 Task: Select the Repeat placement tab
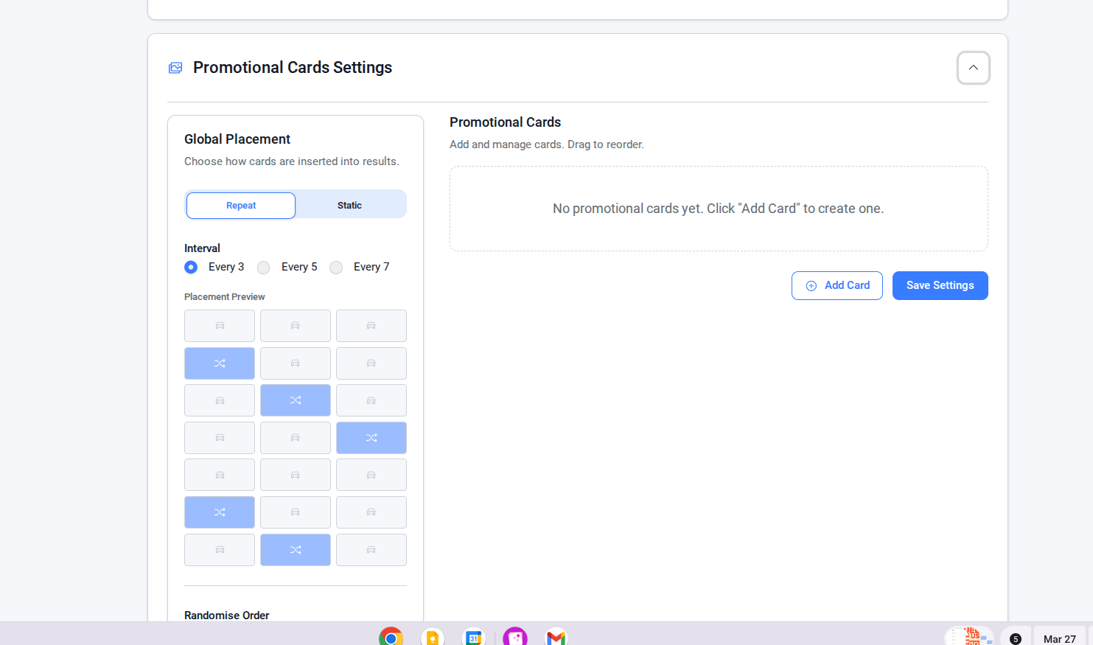coord(241,206)
